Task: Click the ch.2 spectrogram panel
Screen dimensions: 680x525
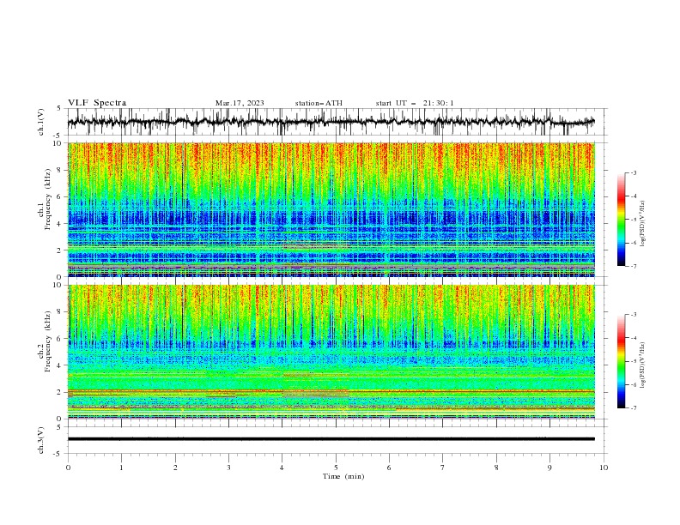Action: 331,352
